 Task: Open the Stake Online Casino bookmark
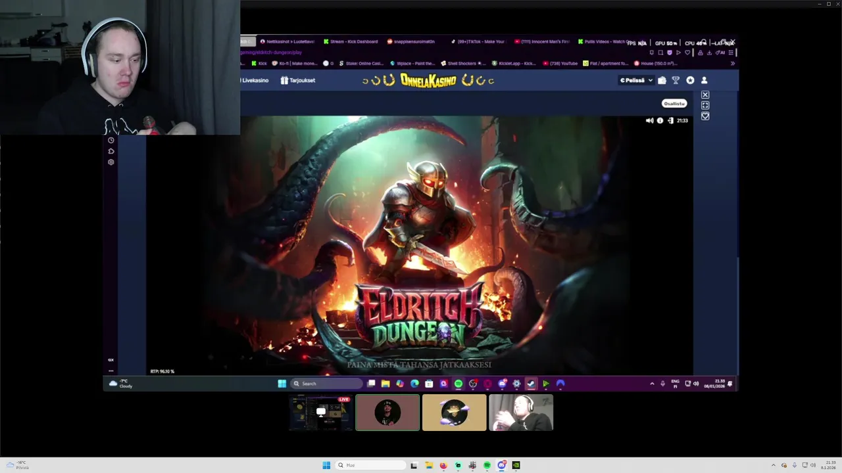360,64
